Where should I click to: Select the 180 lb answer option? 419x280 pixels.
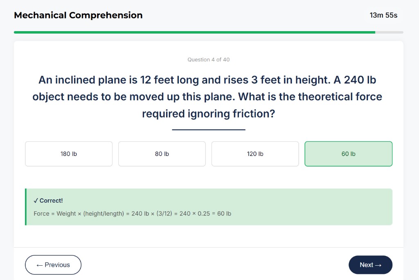pos(68,154)
